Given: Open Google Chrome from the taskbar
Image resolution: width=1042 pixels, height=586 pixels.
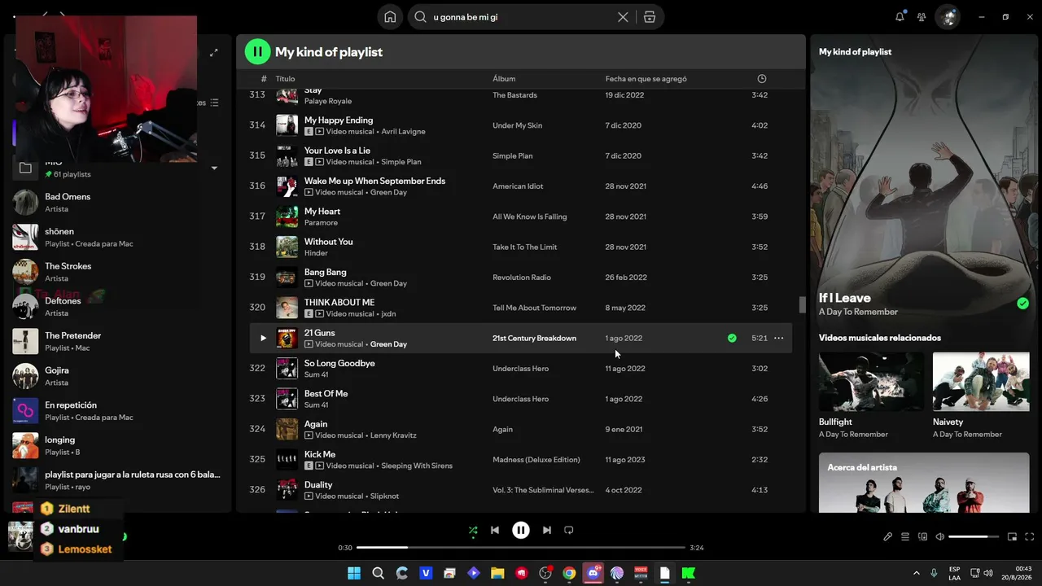Looking at the screenshot, I should (x=569, y=573).
